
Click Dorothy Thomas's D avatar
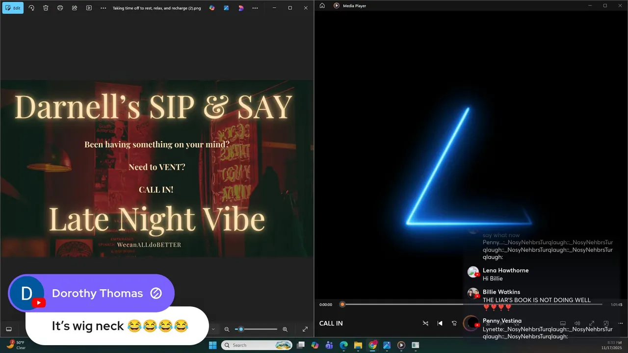pyautogui.click(x=26, y=293)
